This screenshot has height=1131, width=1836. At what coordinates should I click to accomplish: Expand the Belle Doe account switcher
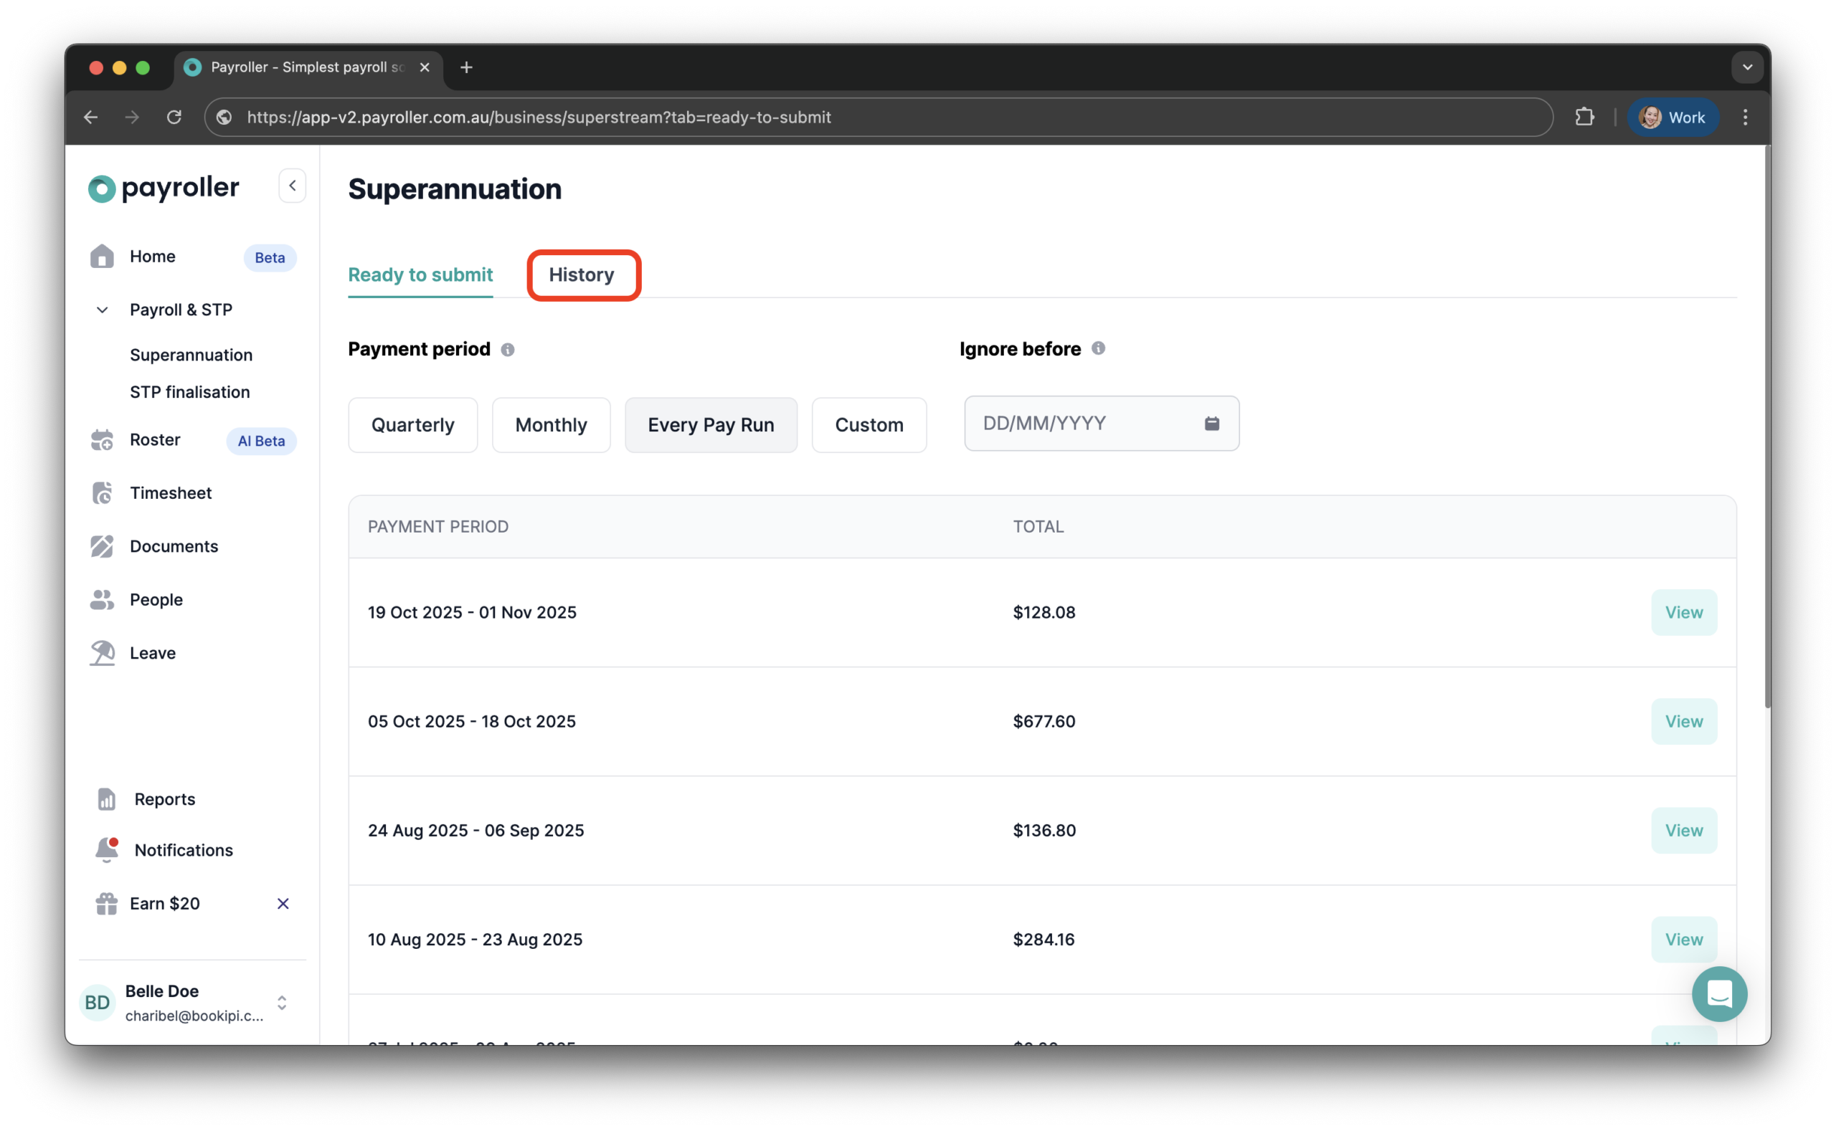(x=282, y=1003)
